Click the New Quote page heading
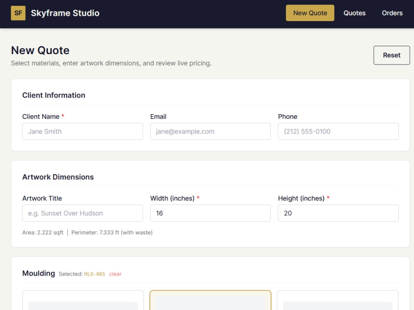414x310 pixels. (x=40, y=50)
